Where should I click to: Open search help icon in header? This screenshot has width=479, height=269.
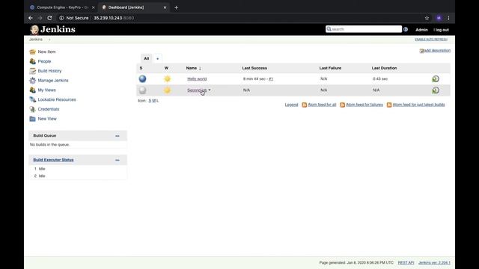[x=406, y=29]
